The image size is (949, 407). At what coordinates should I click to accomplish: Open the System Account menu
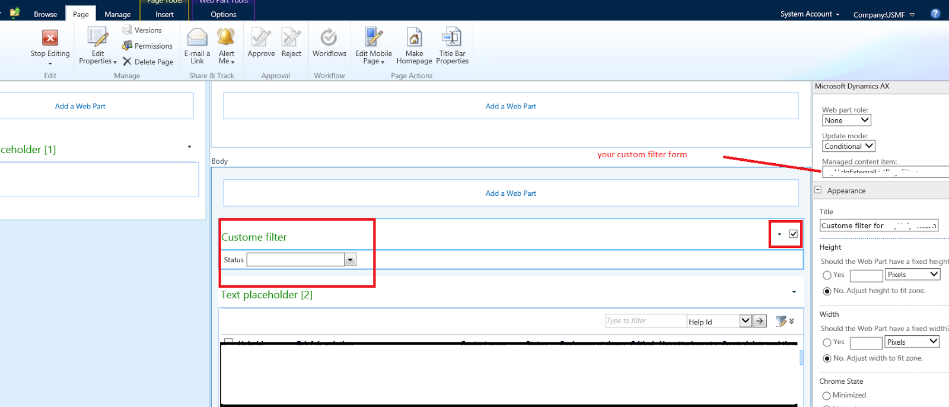[x=810, y=14]
